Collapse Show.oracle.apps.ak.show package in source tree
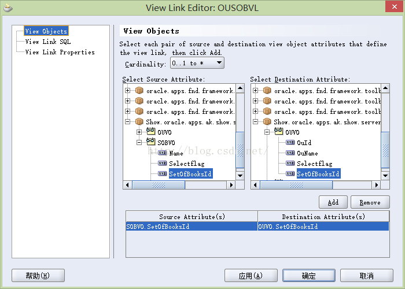 [x=127, y=121]
